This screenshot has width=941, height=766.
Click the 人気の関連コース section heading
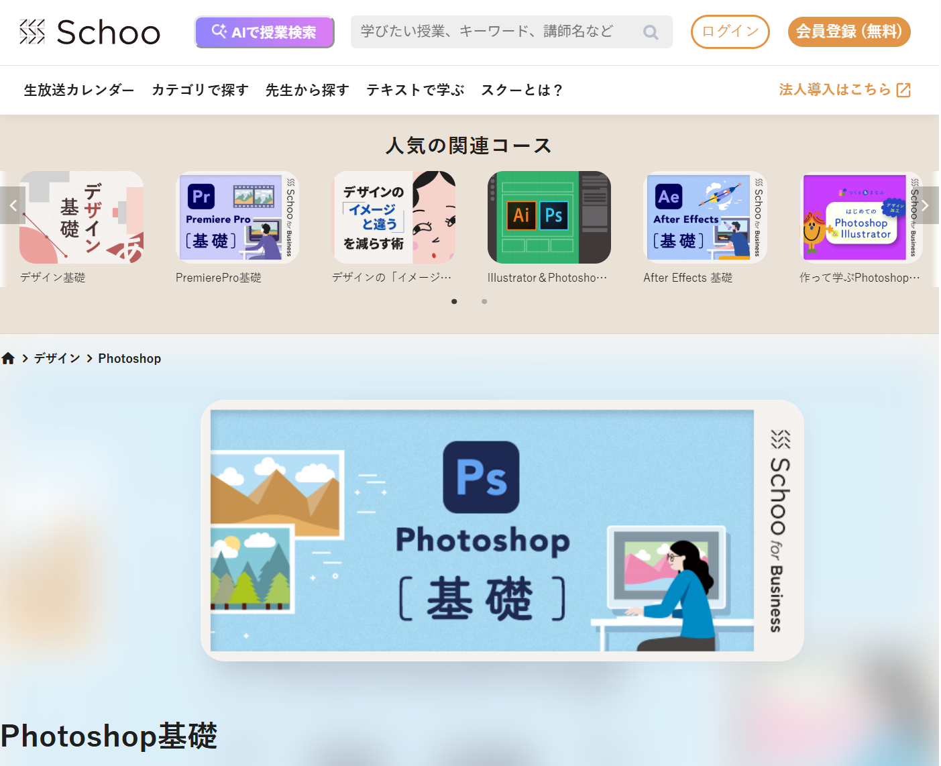pos(469,146)
